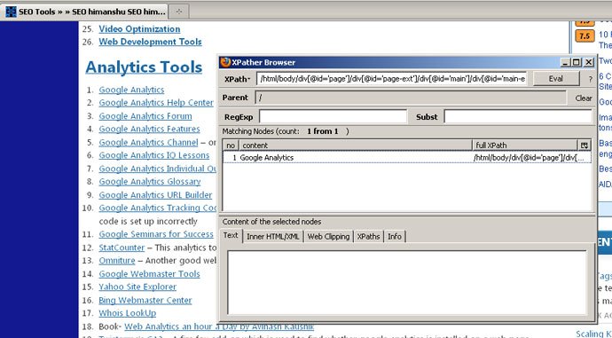The height and width of the screenshot is (338, 612).
Task: Open a new browser tab with the plus tab button
Action: click(x=179, y=12)
